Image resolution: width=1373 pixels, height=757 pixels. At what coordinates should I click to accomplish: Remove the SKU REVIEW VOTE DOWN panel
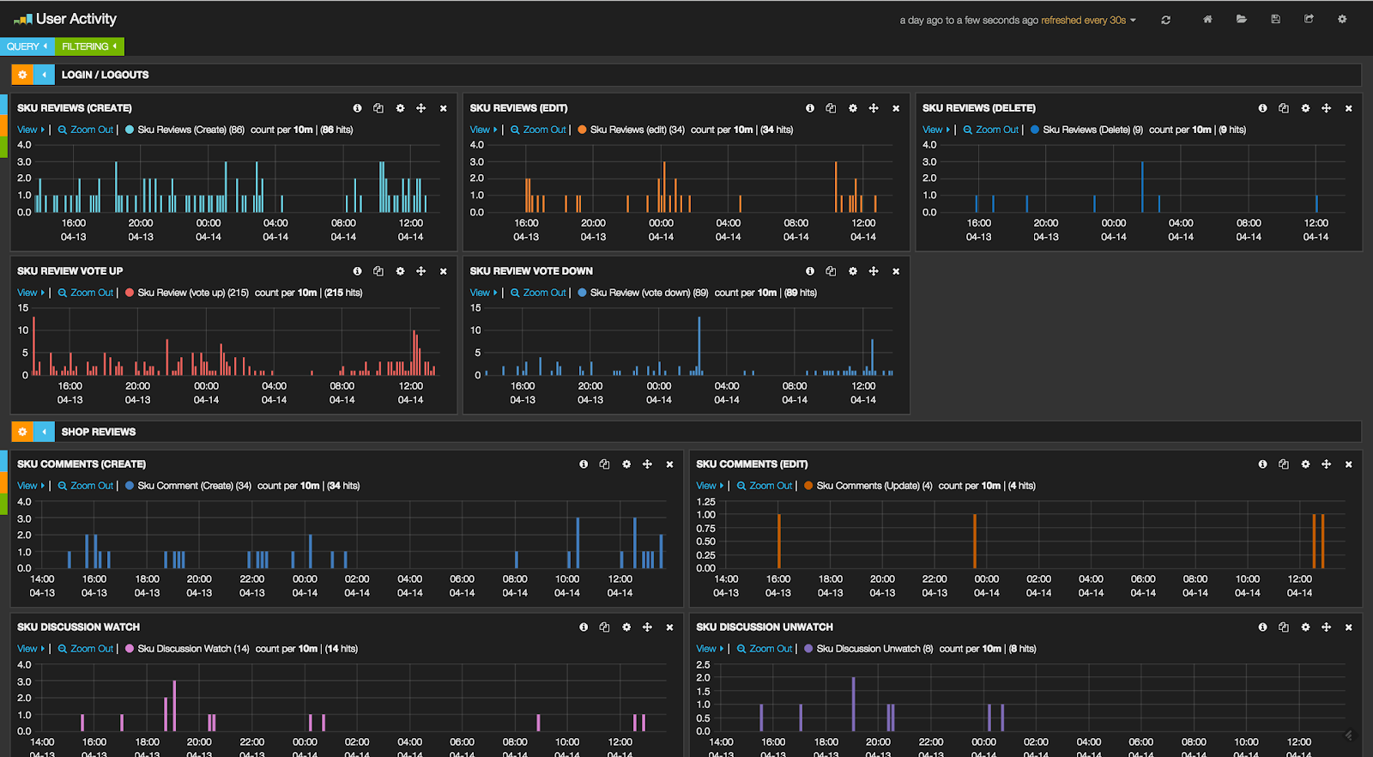[896, 271]
